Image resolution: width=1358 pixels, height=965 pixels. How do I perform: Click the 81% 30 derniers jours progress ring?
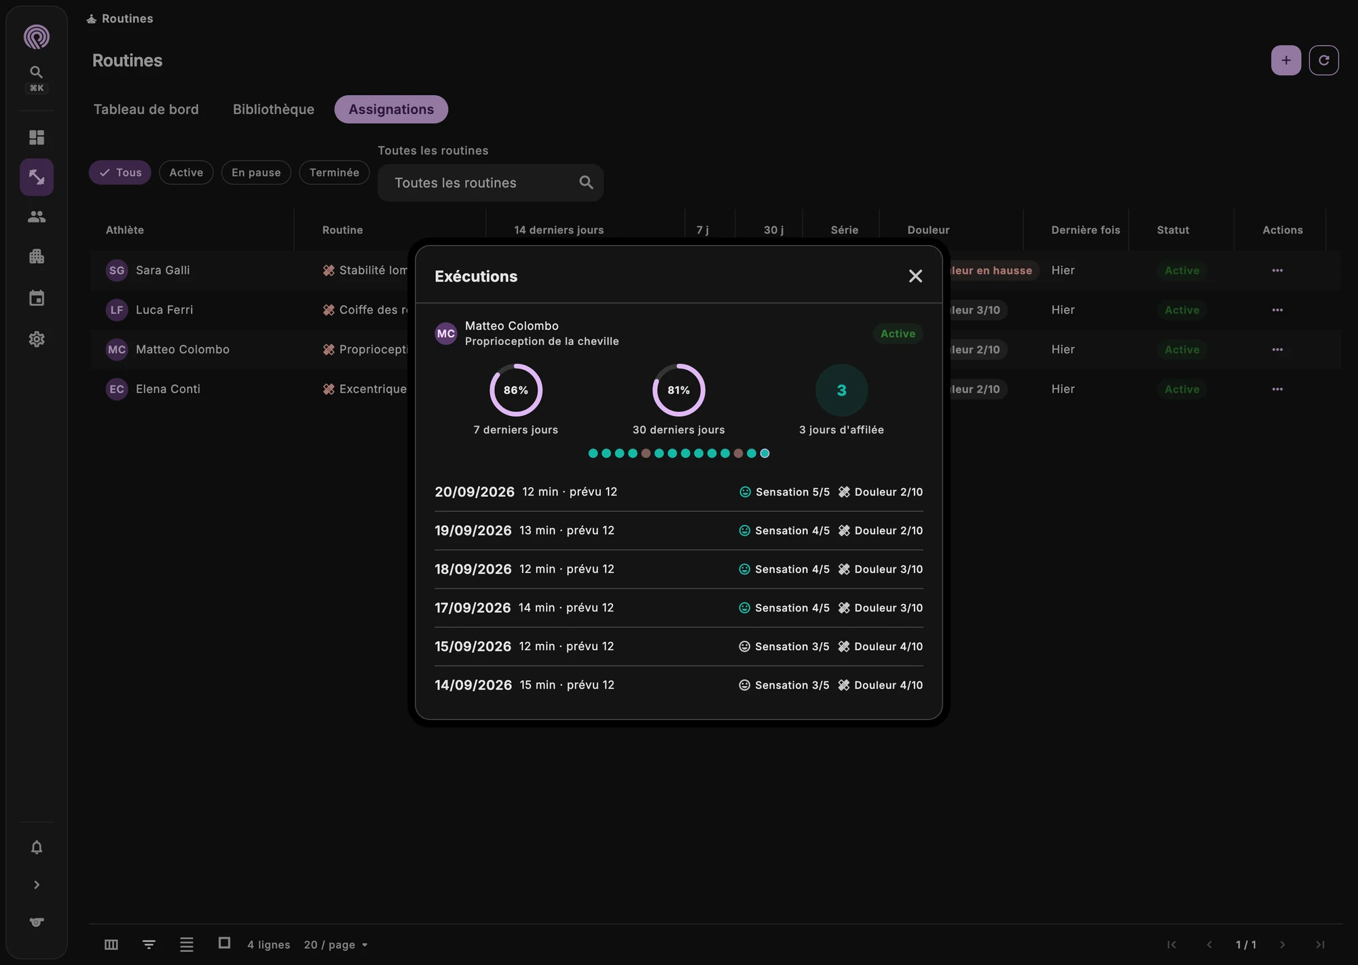point(679,390)
